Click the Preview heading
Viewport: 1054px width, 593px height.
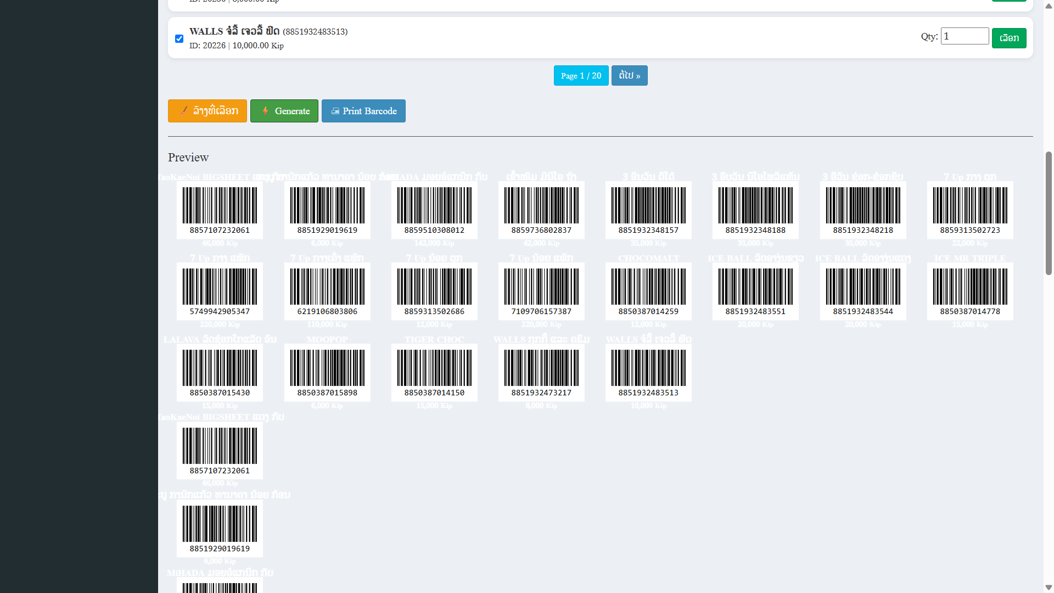[x=188, y=158]
